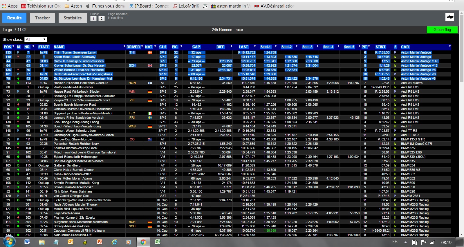Click the To go 7:11:02 timer
The height and width of the screenshot is (247, 464).
(x=15, y=30)
